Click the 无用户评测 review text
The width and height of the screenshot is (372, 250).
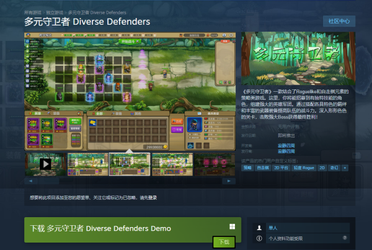coord(288,127)
